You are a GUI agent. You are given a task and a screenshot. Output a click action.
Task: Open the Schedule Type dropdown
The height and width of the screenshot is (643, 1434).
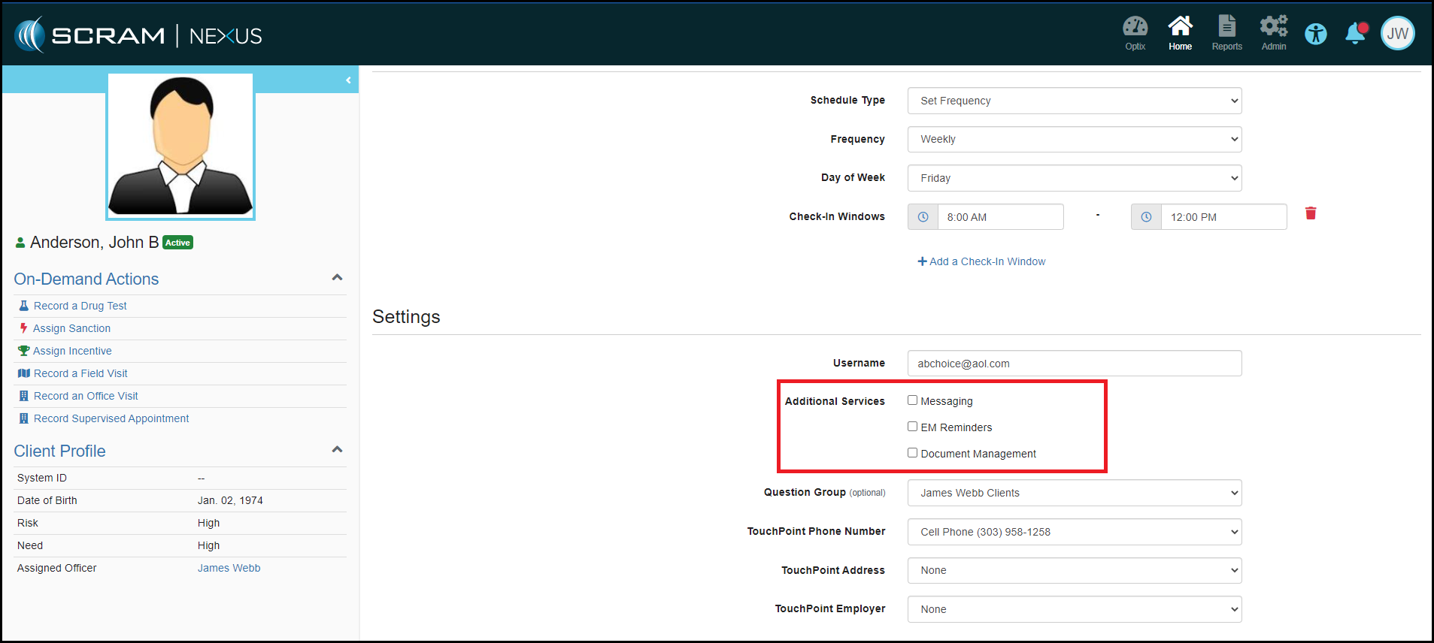[x=1074, y=101]
